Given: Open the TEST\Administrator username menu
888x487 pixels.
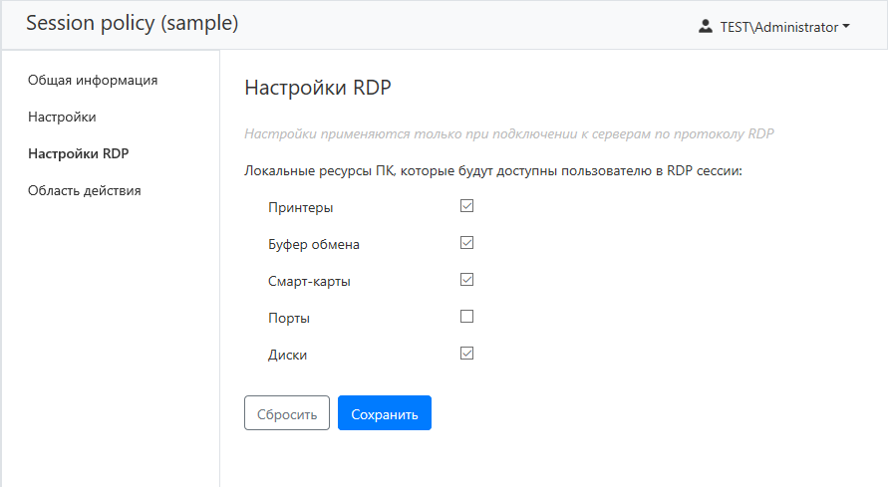Looking at the screenshot, I should (x=778, y=27).
